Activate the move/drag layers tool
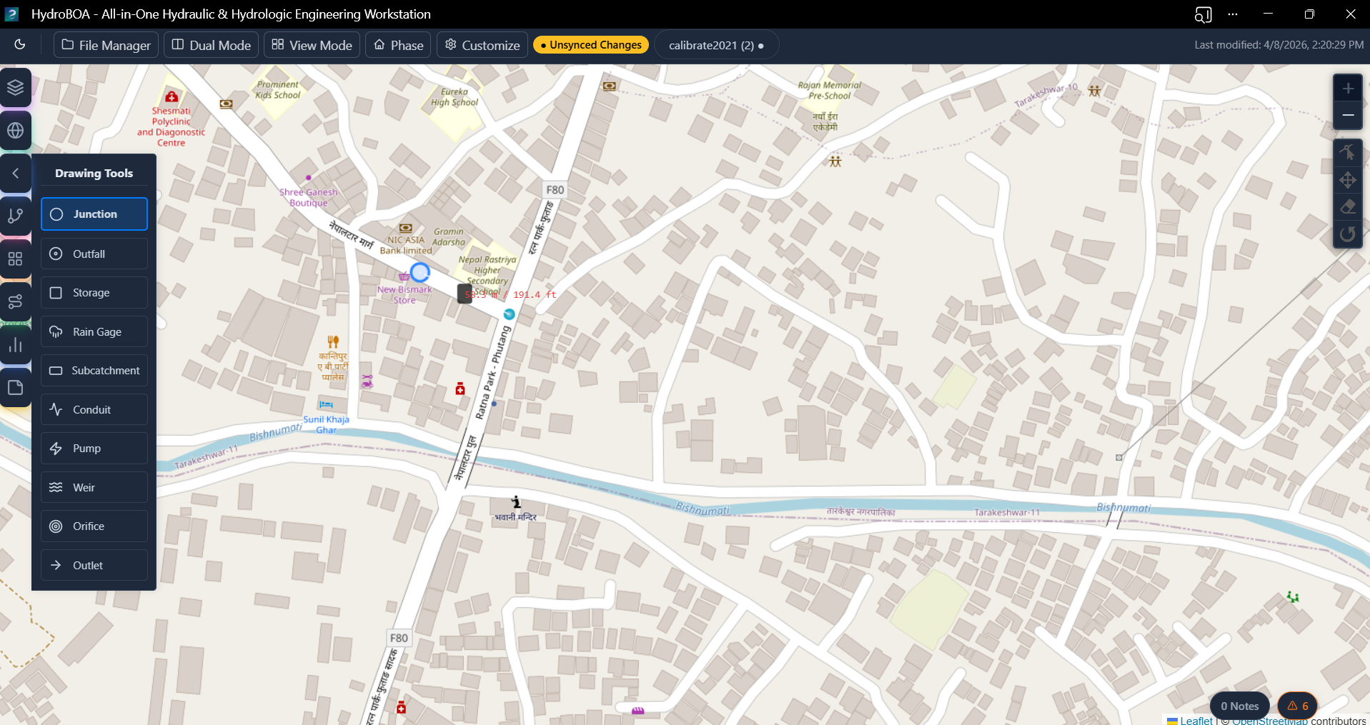This screenshot has width=1370, height=725. tap(1347, 180)
